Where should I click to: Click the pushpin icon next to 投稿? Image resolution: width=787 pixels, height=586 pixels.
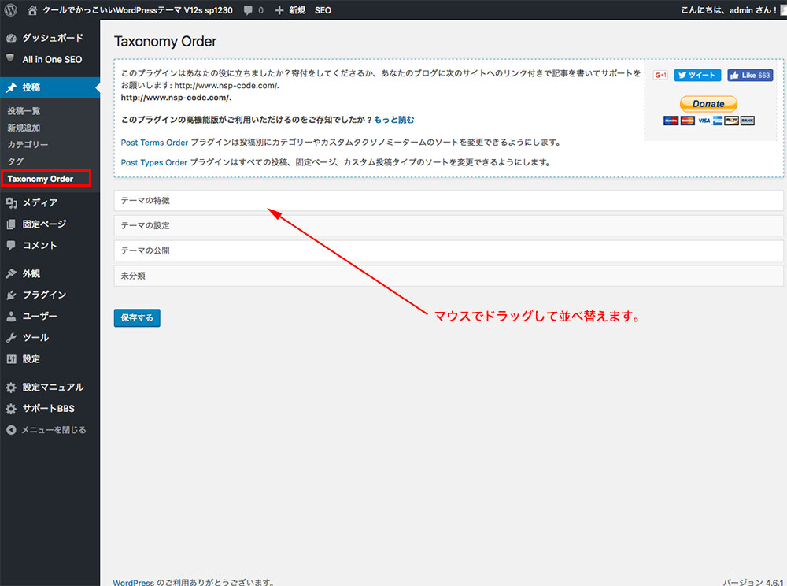click(11, 87)
